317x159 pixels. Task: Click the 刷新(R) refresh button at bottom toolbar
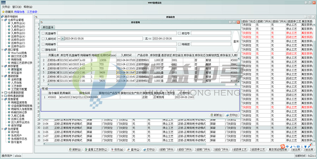[75, 149]
